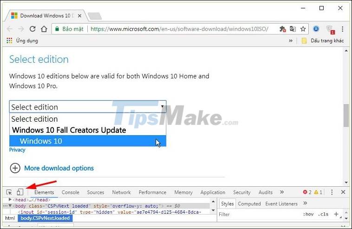Click the extension puzzle icon in address bar
Viewport: 352px width, 229px height.
[x=282, y=29]
